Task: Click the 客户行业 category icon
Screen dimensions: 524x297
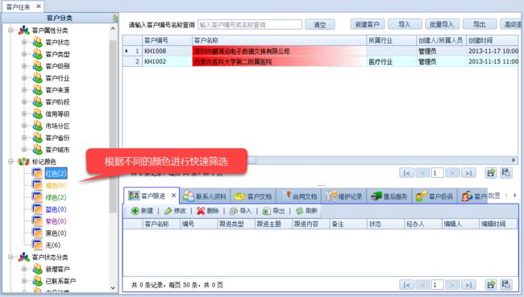Action: [37, 78]
